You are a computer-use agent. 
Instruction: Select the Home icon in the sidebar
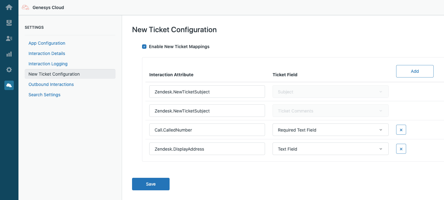coord(9,7)
